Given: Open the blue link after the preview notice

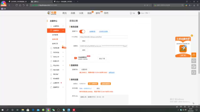Looking at the screenshot, I should 111,72.
